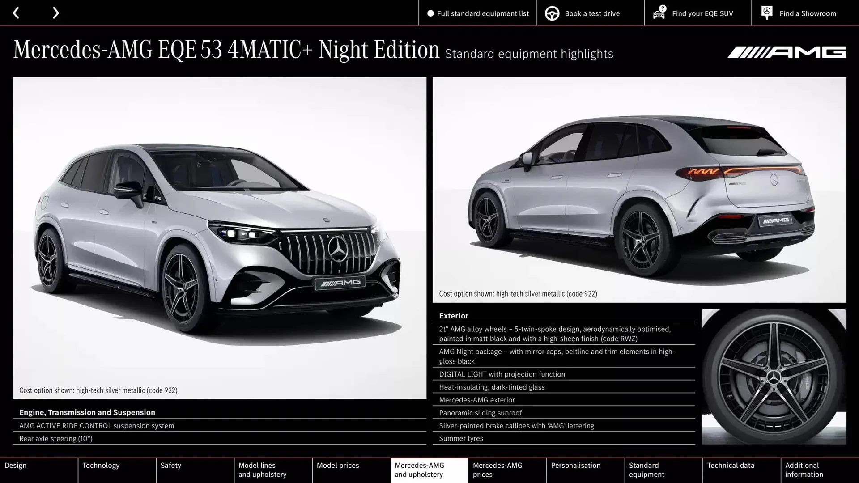859x483 pixels.
Task: Click the AMG logo
Action: coord(787,52)
